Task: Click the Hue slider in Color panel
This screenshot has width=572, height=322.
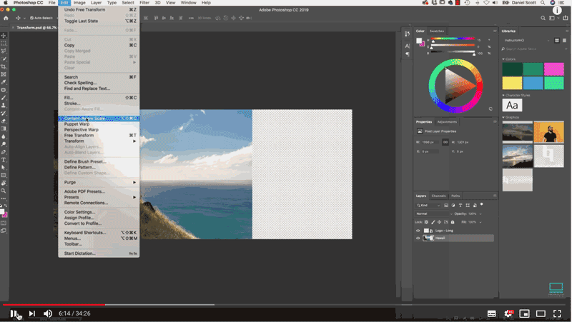Action: pyautogui.click(x=453, y=39)
